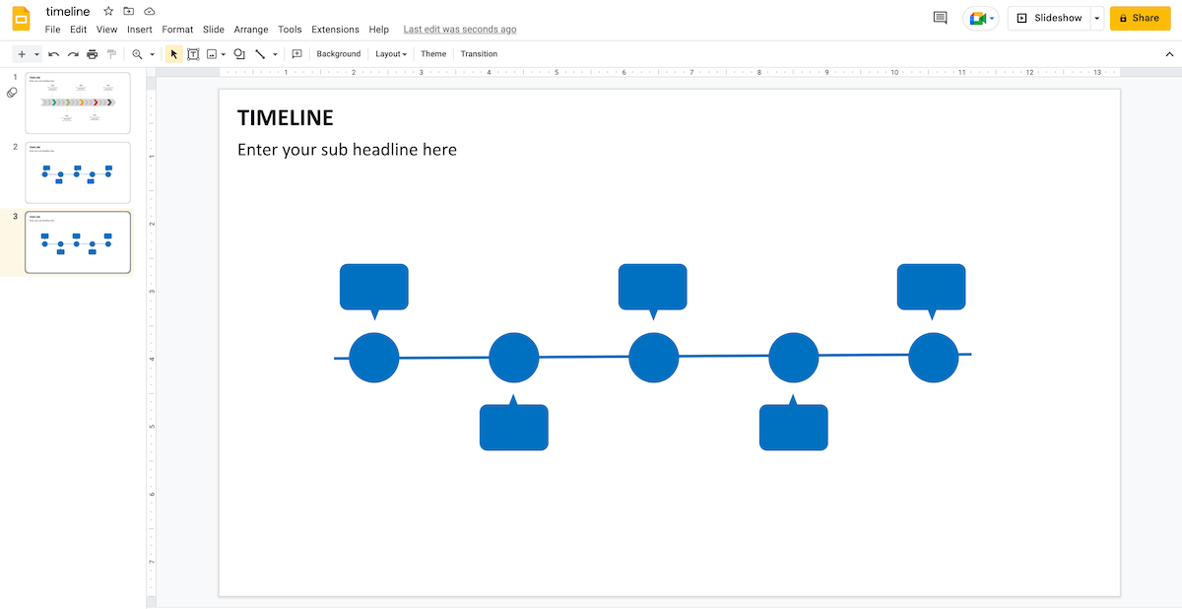The width and height of the screenshot is (1182, 609).
Task: Select the callout box above the first circle
Action: click(x=374, y=287)
